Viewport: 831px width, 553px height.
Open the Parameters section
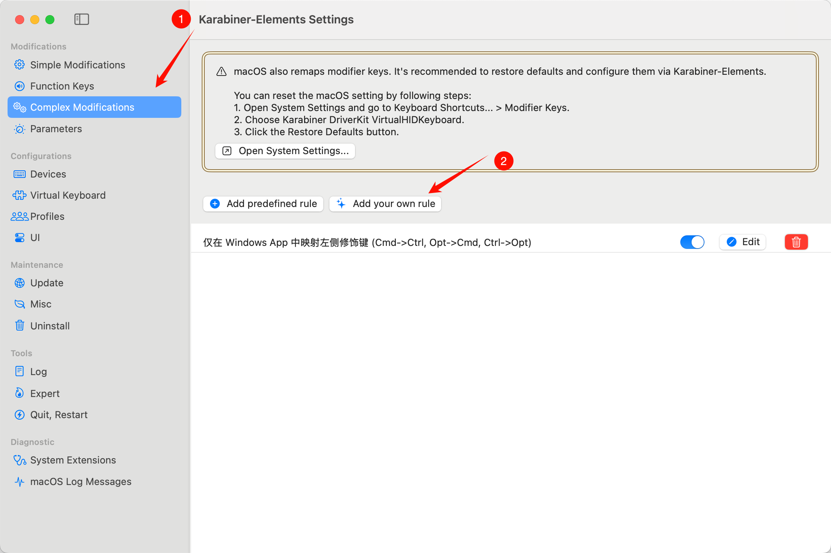56,129
